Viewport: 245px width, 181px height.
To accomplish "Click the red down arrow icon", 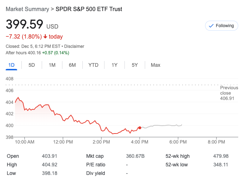I will pos(46,37).
